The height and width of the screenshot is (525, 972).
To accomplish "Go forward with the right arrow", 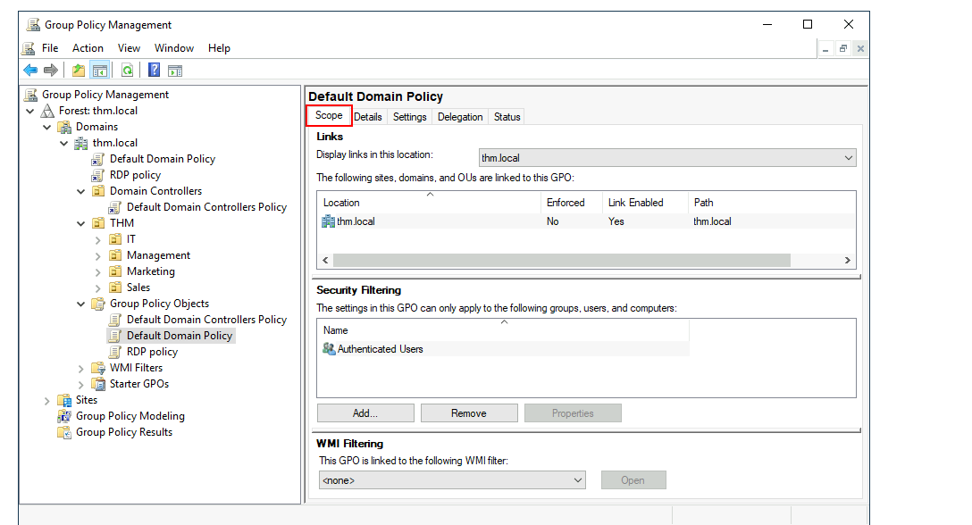I will click(51, 70).
